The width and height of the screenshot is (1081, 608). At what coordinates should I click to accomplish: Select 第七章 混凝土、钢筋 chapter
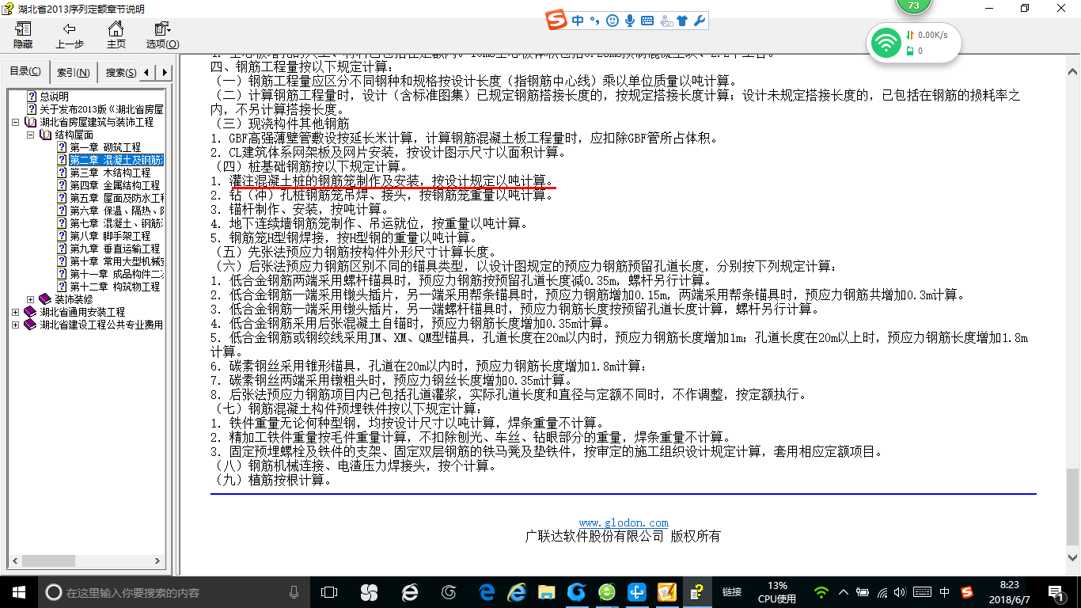coord(116,223)
